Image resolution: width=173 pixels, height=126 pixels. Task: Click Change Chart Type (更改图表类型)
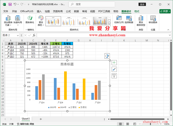[141, 20]
